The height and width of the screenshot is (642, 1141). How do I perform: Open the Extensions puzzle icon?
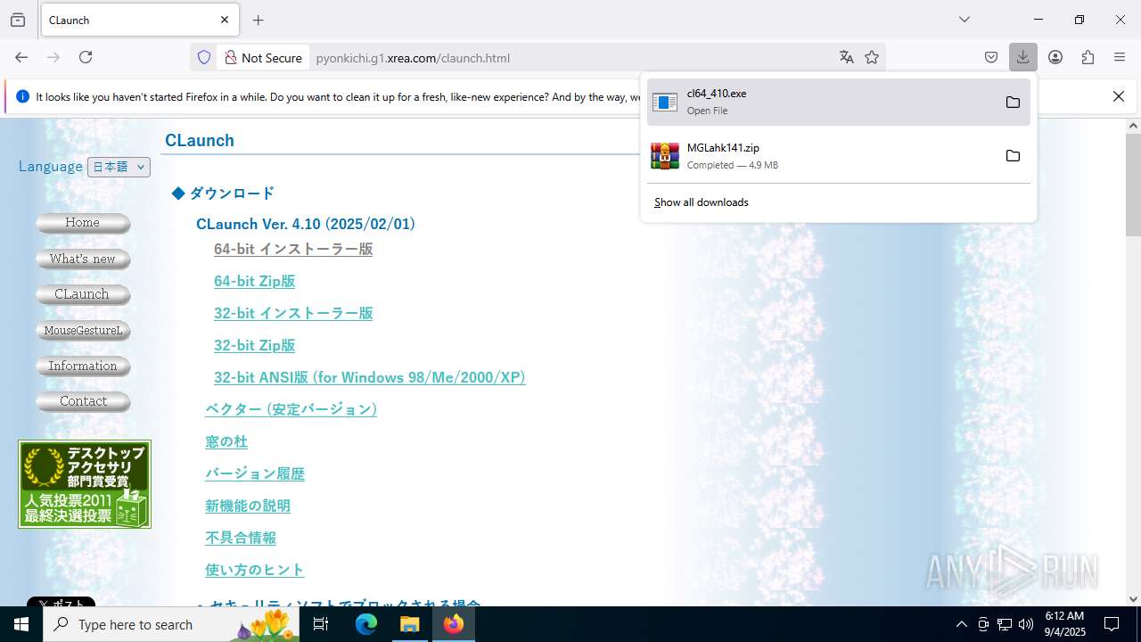tap(1088, 57)
